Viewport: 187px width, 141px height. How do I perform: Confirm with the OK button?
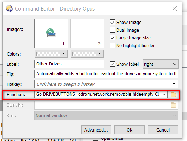[x=129, y=130]
